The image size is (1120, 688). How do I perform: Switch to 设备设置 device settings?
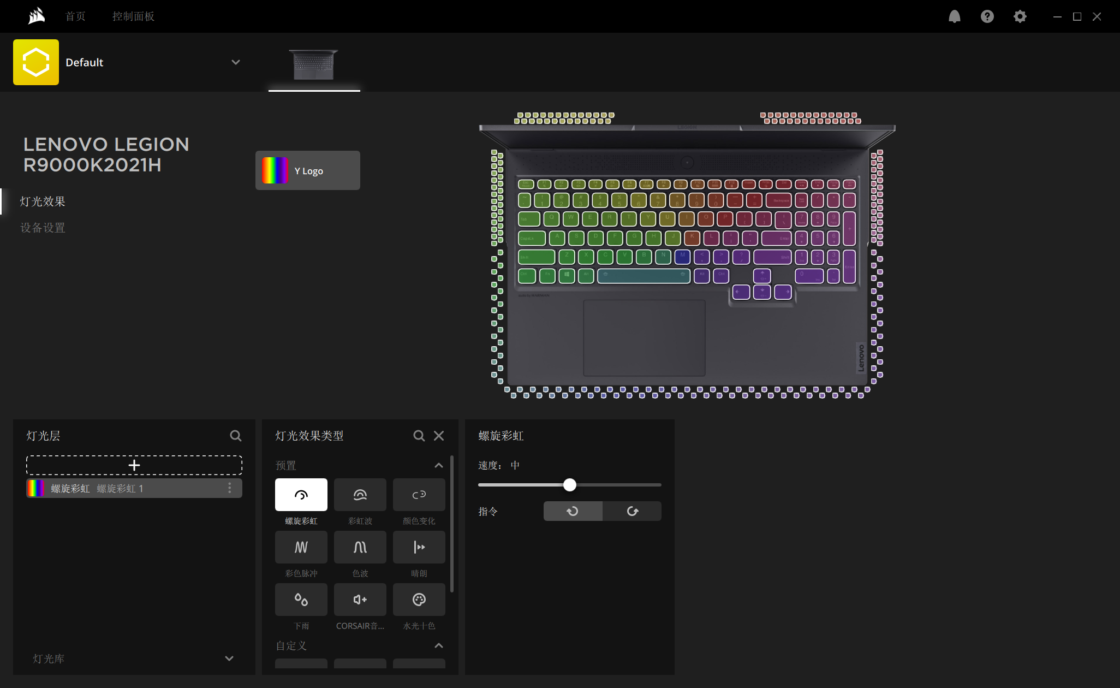coord(43,228)
